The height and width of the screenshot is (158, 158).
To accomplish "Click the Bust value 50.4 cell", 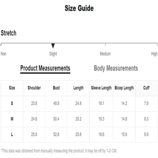I will coord(56,119).
